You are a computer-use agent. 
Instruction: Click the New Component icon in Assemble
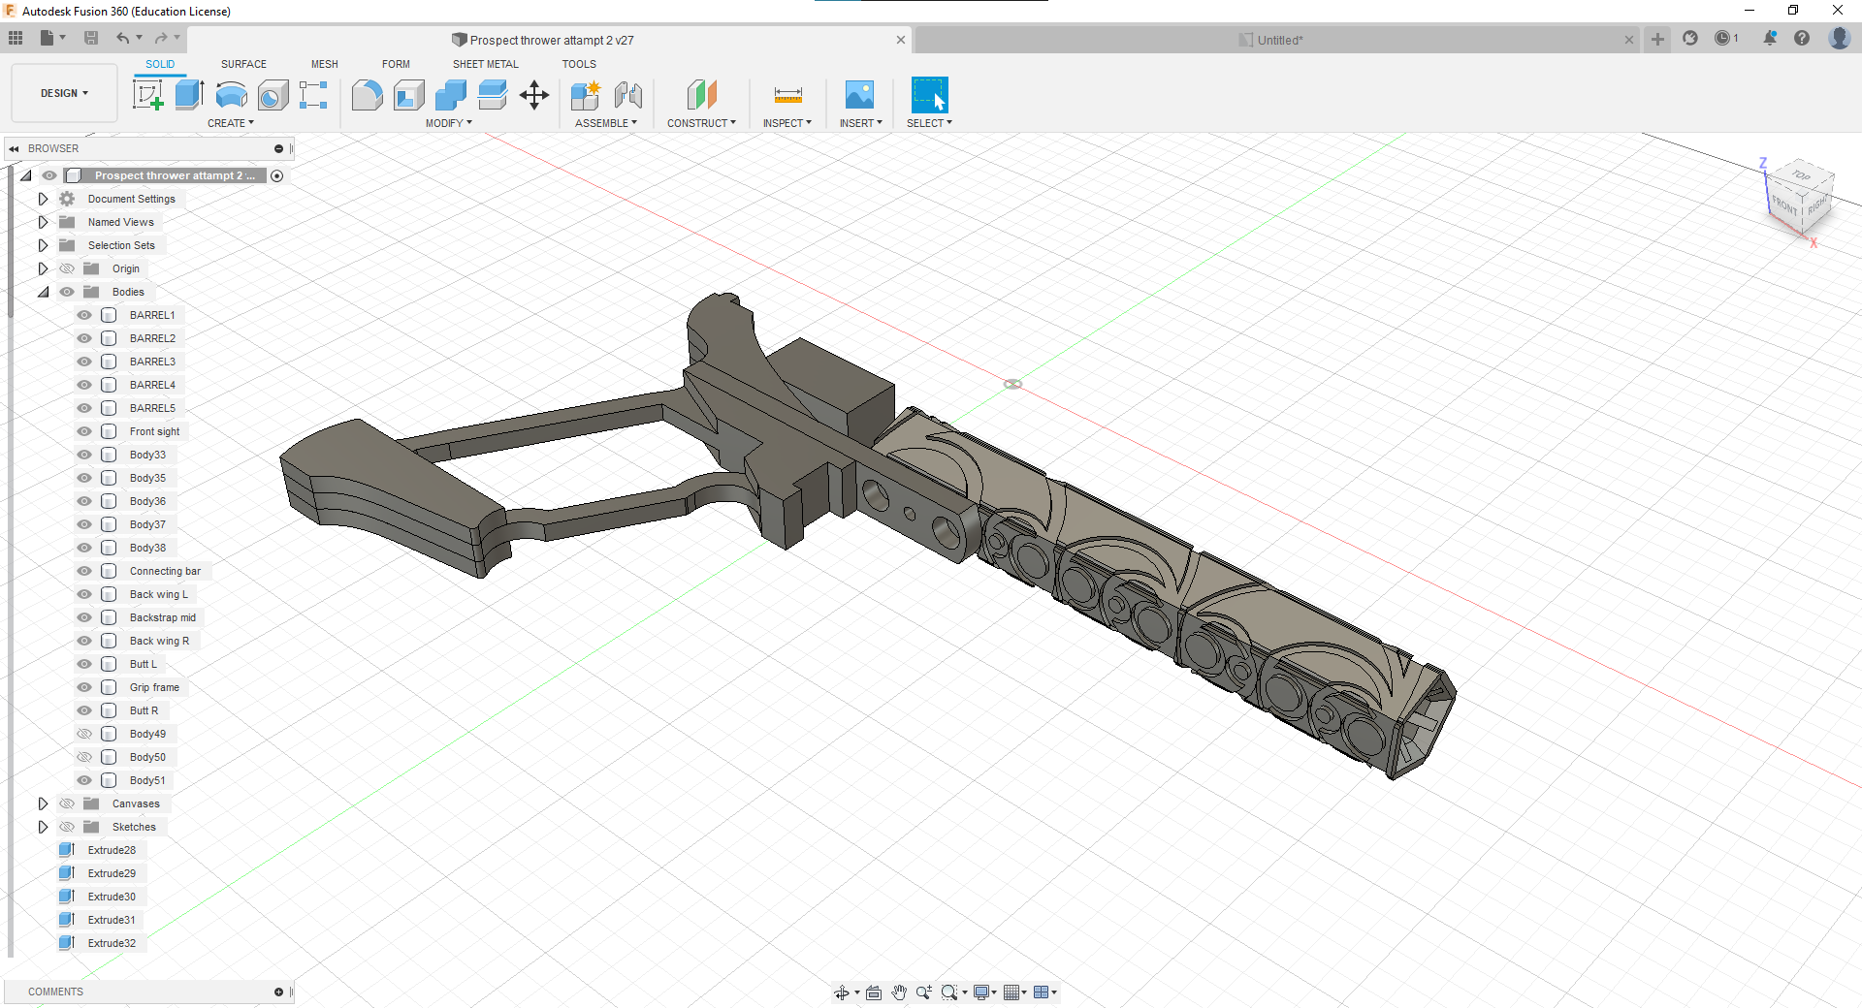point(586,95)
